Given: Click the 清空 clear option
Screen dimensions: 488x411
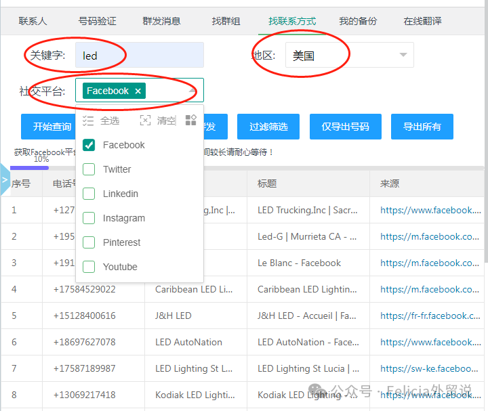Looking at the screenshot, I should pyautogui.click(x=158, y=121).
